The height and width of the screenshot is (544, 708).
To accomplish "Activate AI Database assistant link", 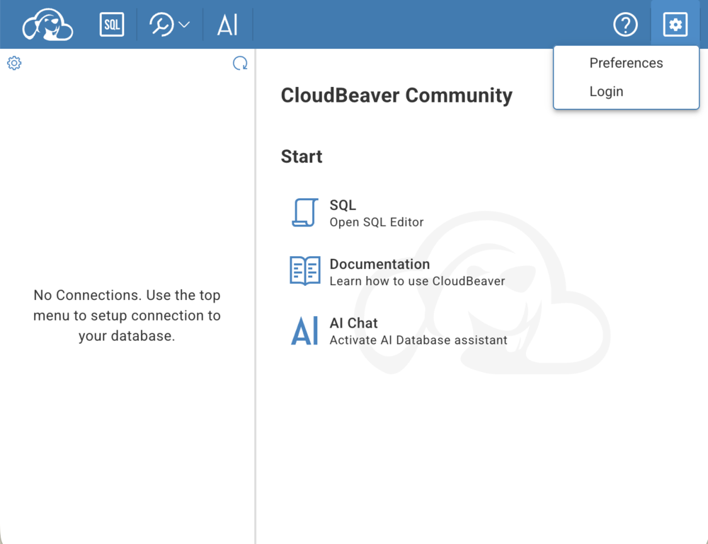I will [x=418, y=340].
